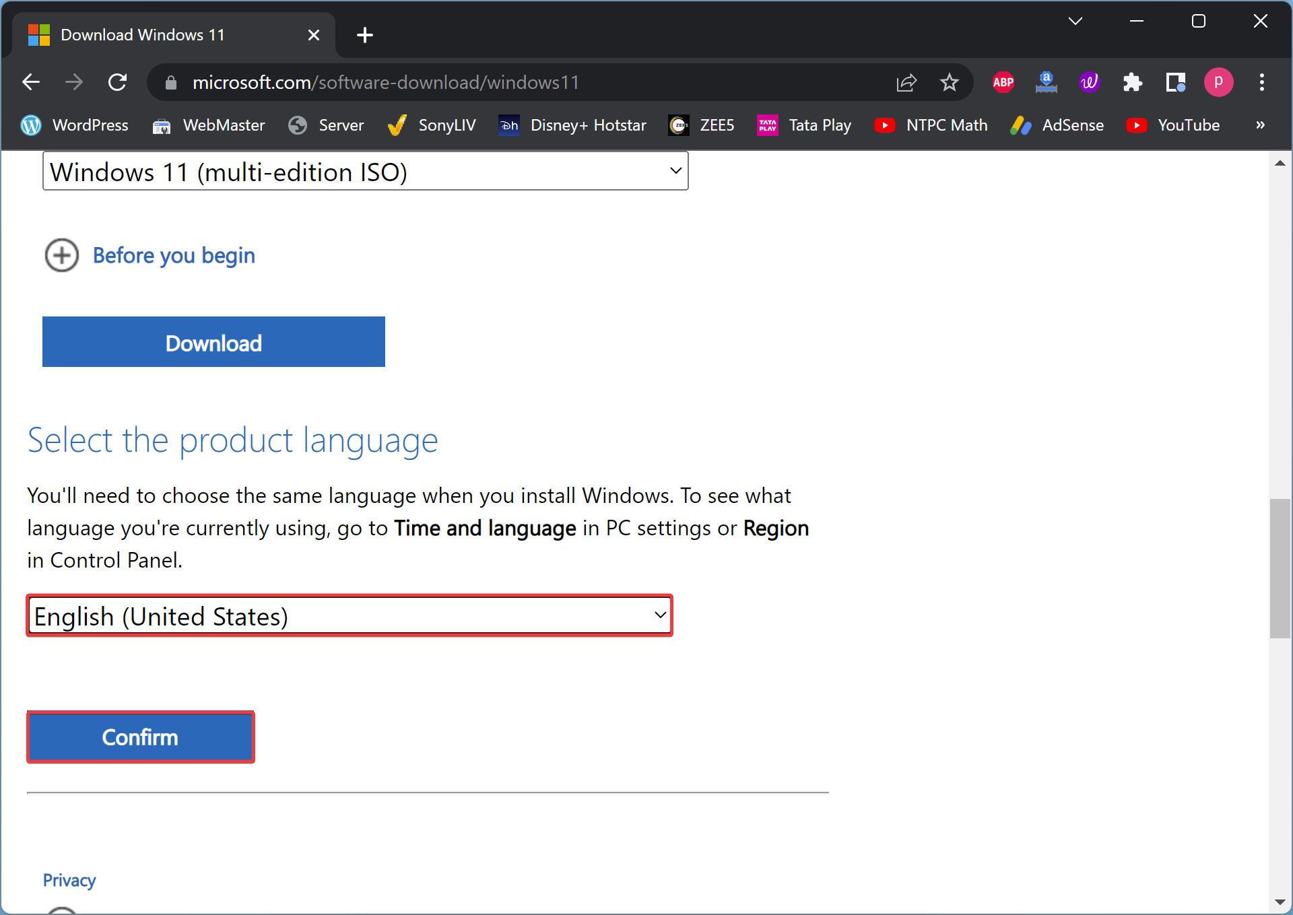1293x915 pixels.
Task: Open the SonyLIV bookmark
Action: 432,125
